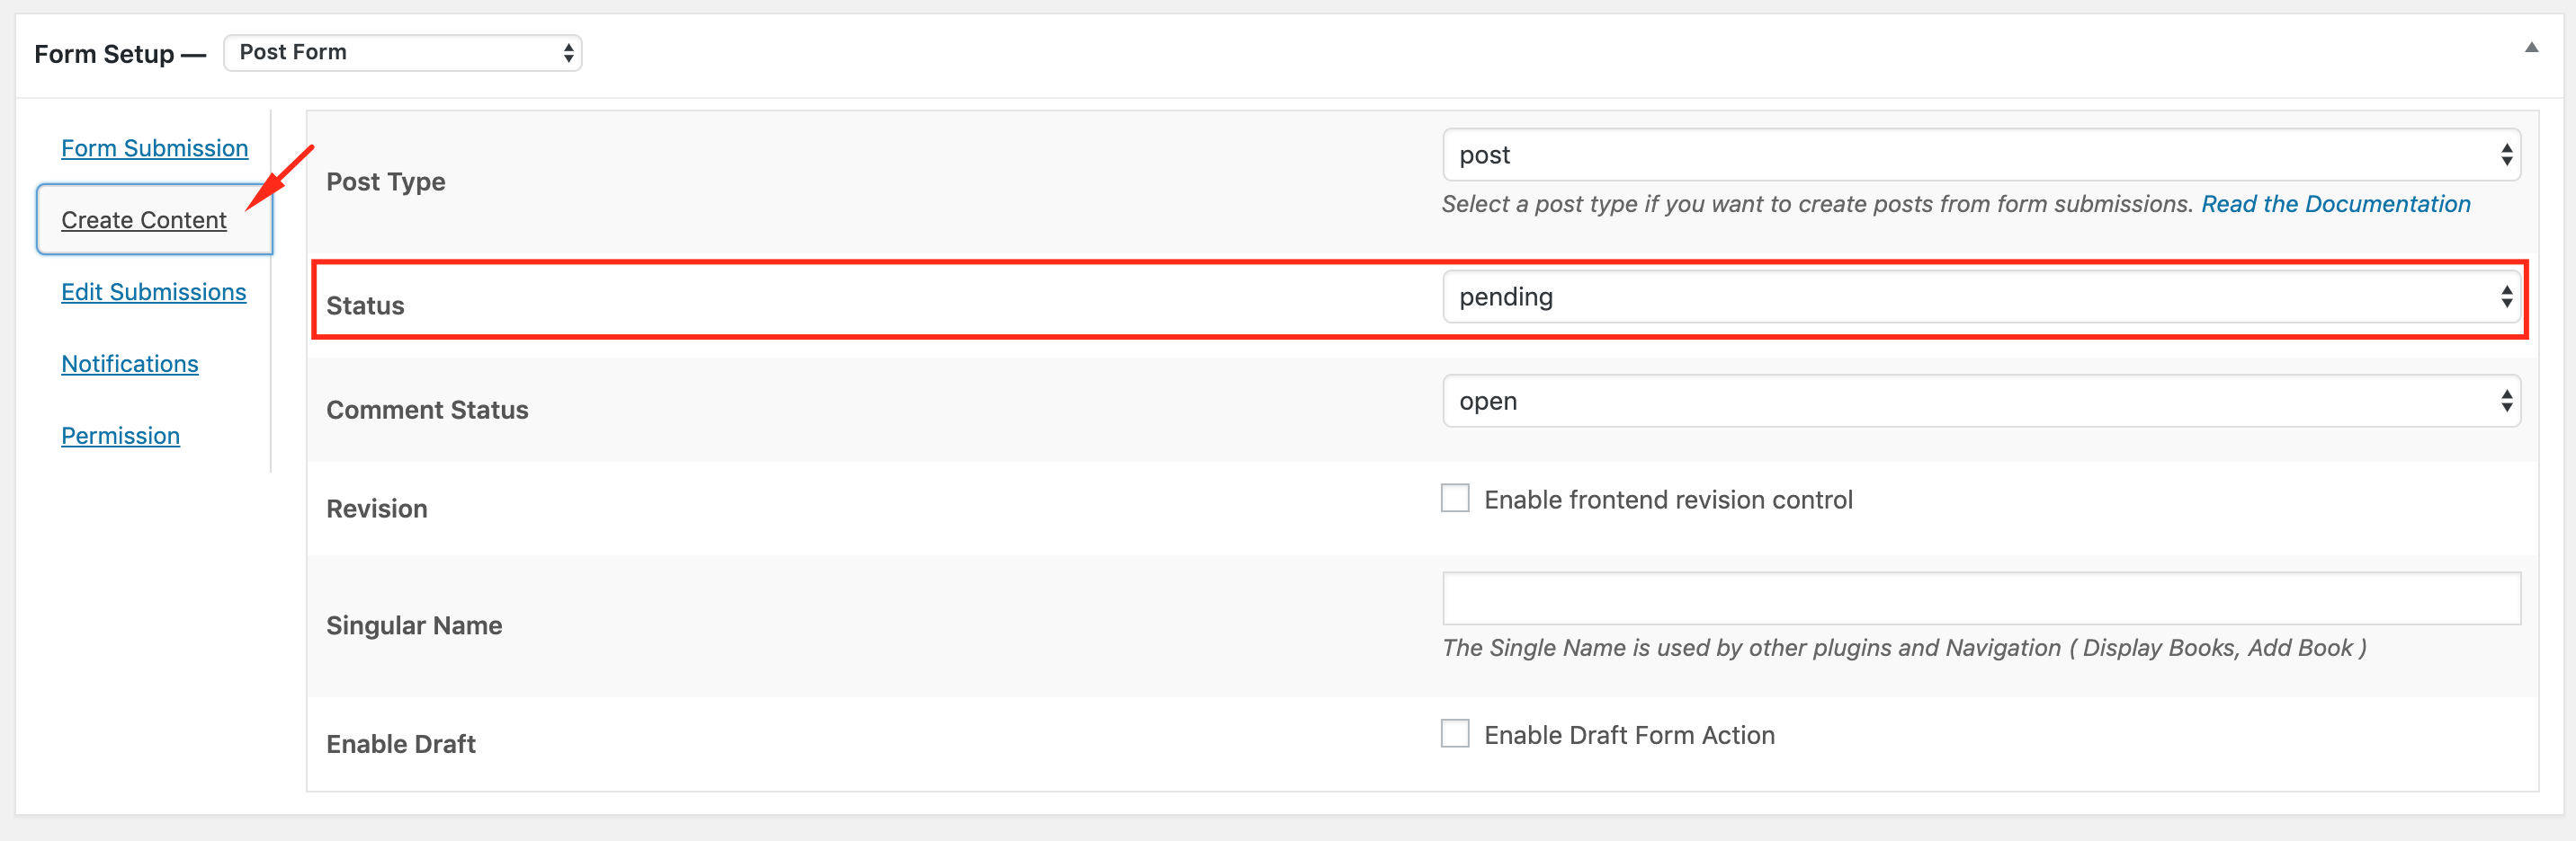
Task: Enable the Draft Form Action checkbox
Action: click(x=1455, y=732)
